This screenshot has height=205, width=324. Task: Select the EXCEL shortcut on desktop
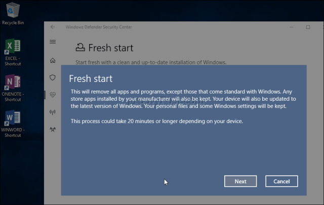13,52
